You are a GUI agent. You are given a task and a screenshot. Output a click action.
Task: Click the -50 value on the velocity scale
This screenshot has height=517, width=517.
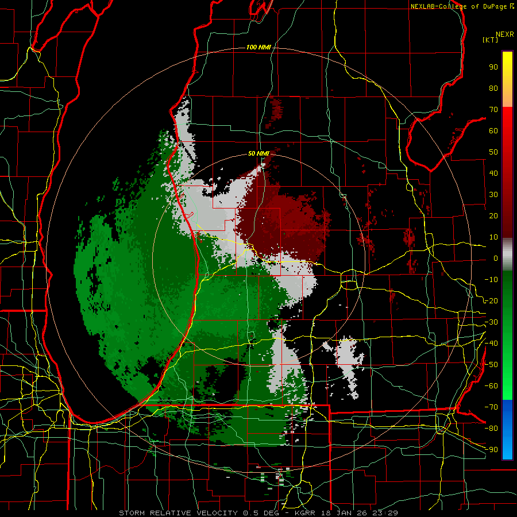click(x=491, y=365)
